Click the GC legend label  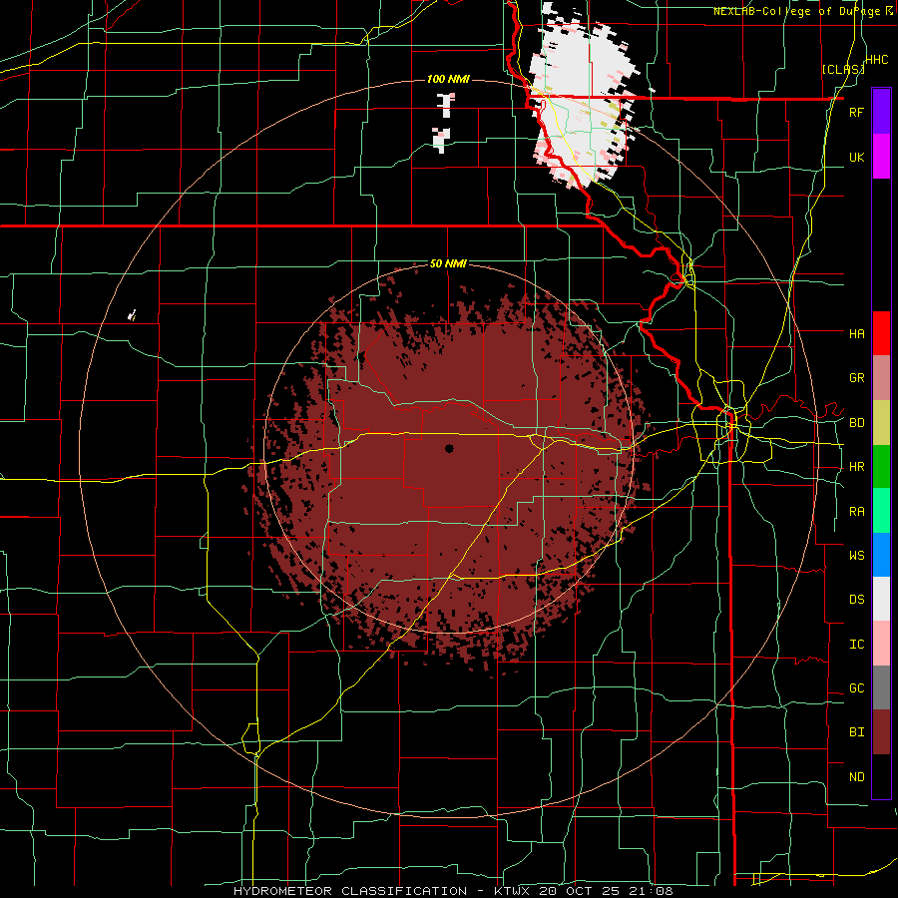(856, 688)
